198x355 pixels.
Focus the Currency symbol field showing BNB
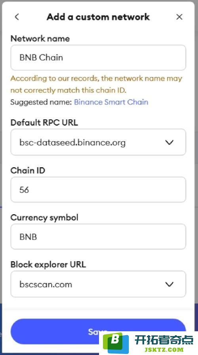pyautogui.click(x=98, y=236)
